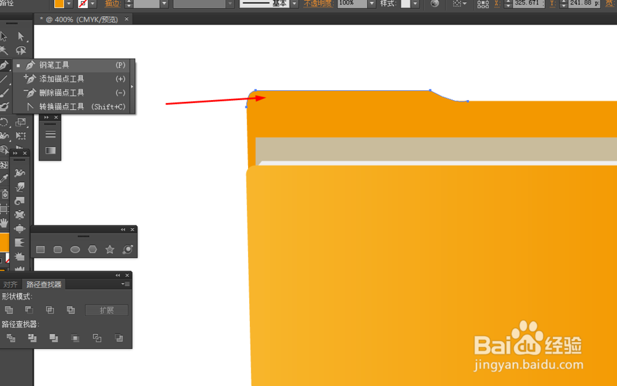Click the 扩展 (Expand) button

107,311
